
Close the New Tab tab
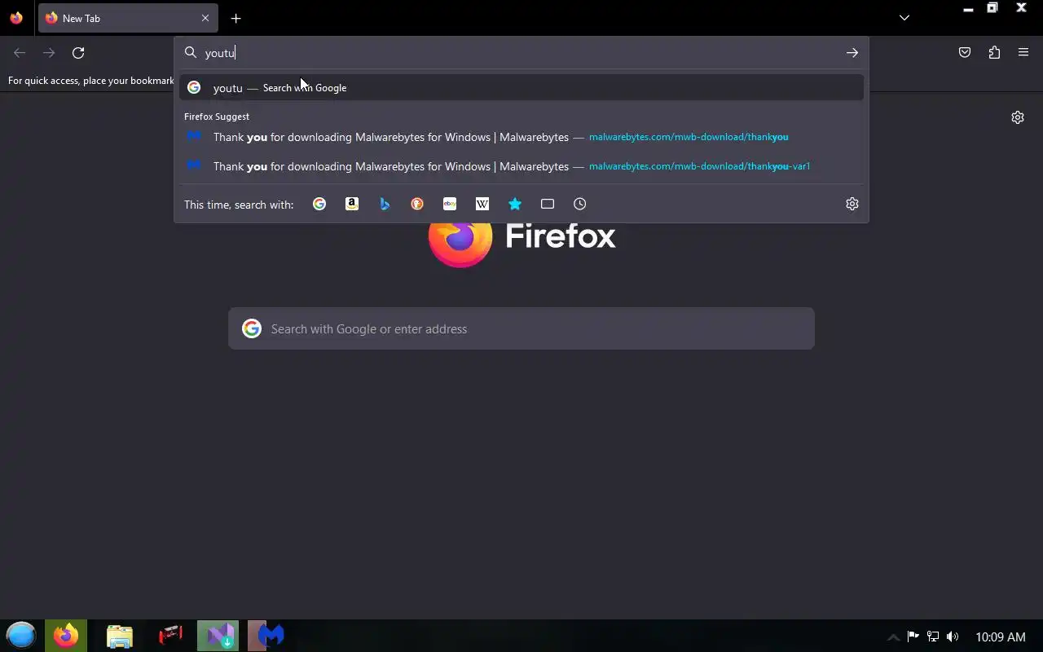pyautogui.click(x=205, y=18)
